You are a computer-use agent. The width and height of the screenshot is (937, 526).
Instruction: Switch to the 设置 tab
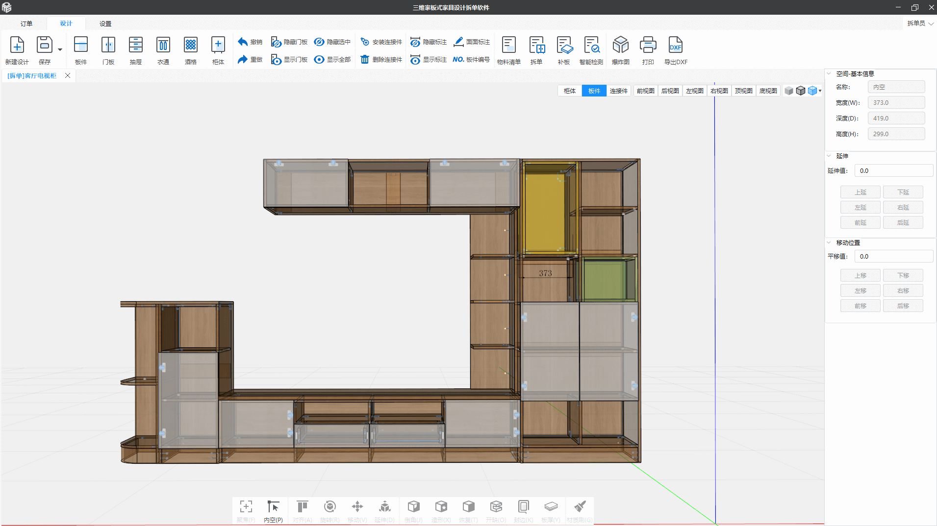(x=105, y=24)
